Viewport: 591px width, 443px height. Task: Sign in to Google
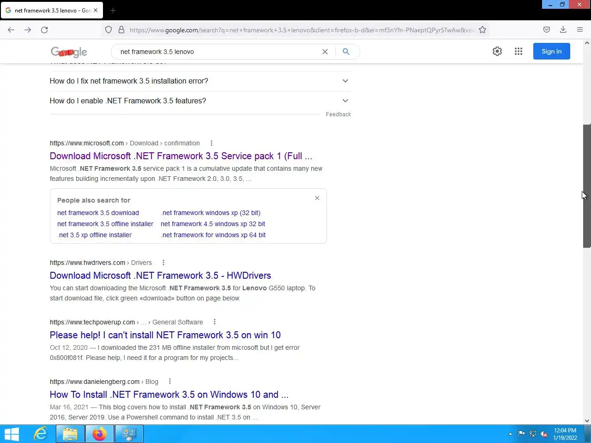coord(552,51)
